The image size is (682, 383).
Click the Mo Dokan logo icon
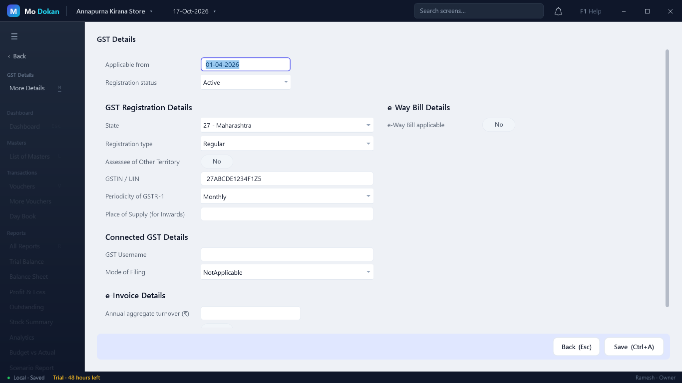(x=13, y=11)
